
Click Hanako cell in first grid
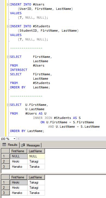19,167
